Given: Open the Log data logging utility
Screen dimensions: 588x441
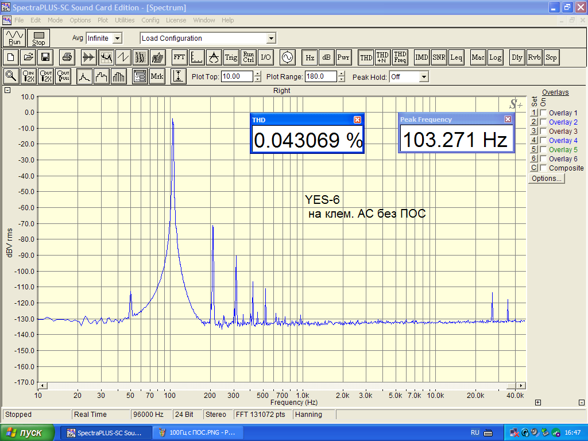Looking at the screenshot, I should [x=495, y=57].
